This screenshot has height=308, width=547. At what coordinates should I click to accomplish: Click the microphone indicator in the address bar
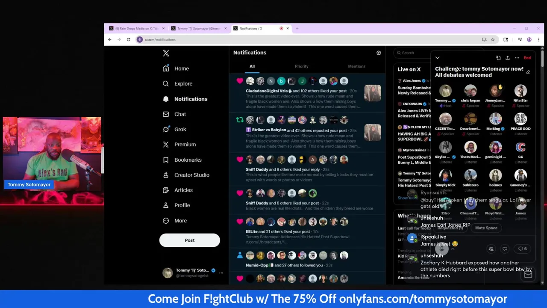point(139,39)
